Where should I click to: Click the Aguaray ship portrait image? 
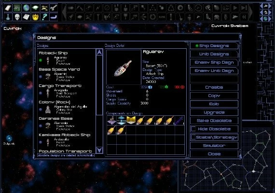tap(124, 67)
